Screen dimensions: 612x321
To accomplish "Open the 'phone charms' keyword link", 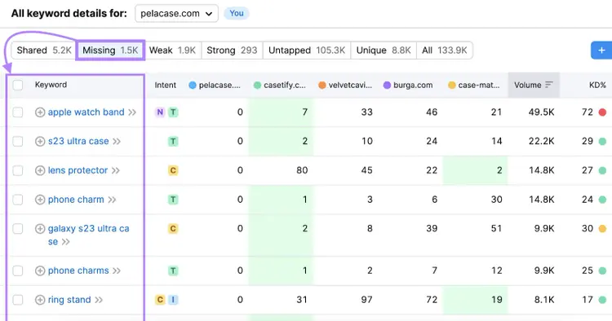I will tap(78, 270).
